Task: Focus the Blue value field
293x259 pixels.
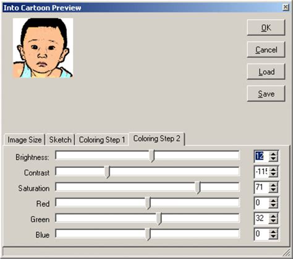Action: [261, 234]
